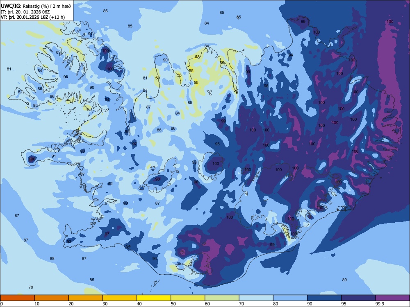Click the "50" legend scale label
This screenshot has width=410, height=307.
(173, 304)
